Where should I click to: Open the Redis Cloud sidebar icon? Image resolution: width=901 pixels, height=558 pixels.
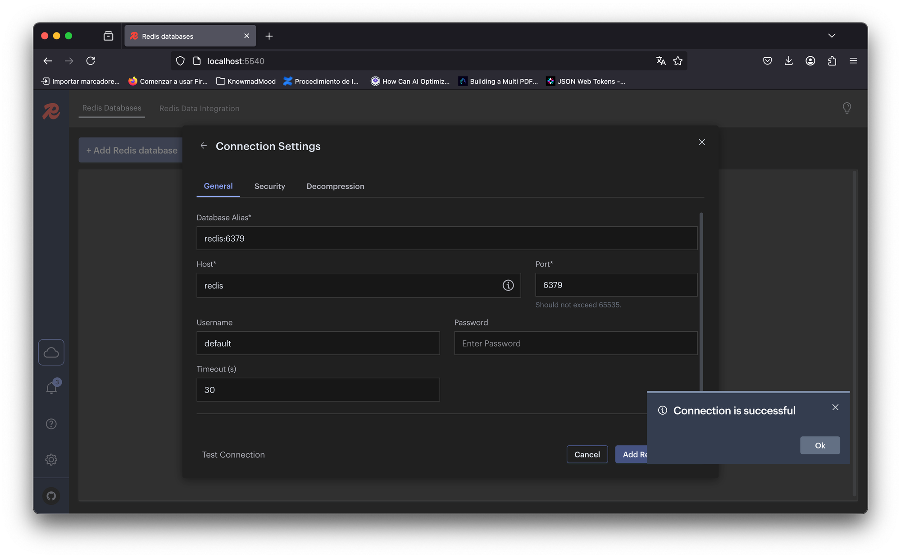(x=51, y=352)
